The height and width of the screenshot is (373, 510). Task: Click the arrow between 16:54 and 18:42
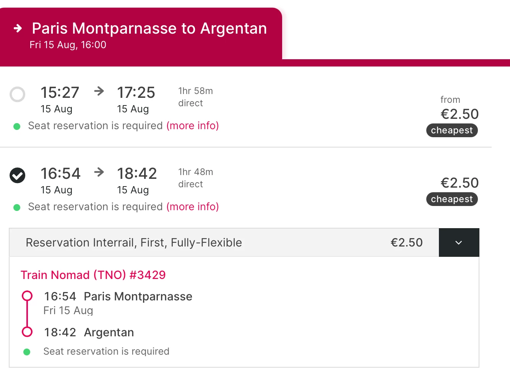(99, 172)
